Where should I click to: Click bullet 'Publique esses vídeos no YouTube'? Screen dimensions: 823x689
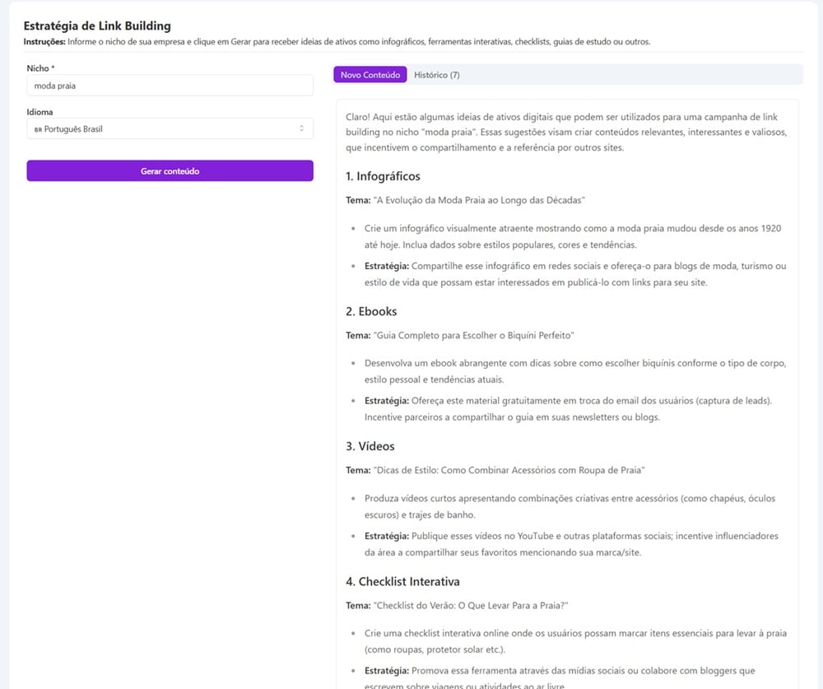[571, 544]
